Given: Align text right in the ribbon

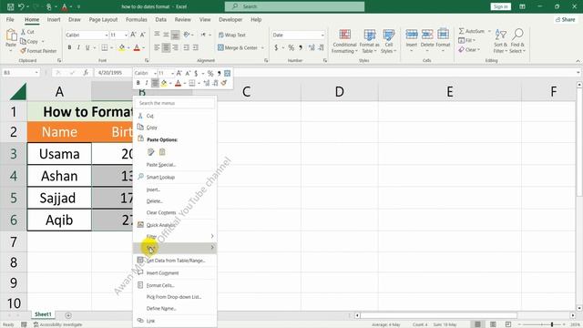Looking at the screenshot, I should point(175,47).
